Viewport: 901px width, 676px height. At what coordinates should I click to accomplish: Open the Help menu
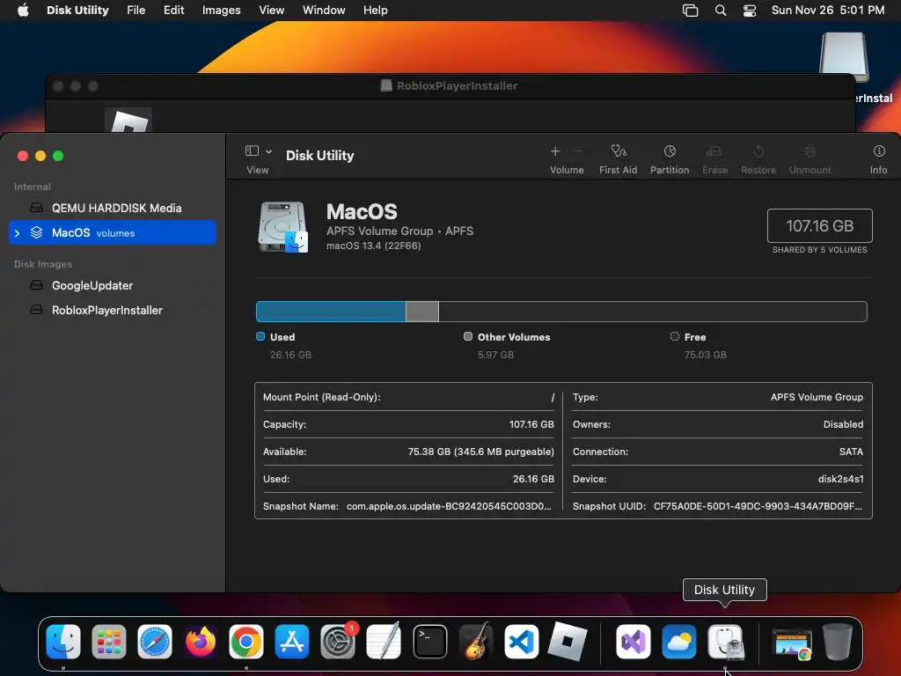[375, 11]
